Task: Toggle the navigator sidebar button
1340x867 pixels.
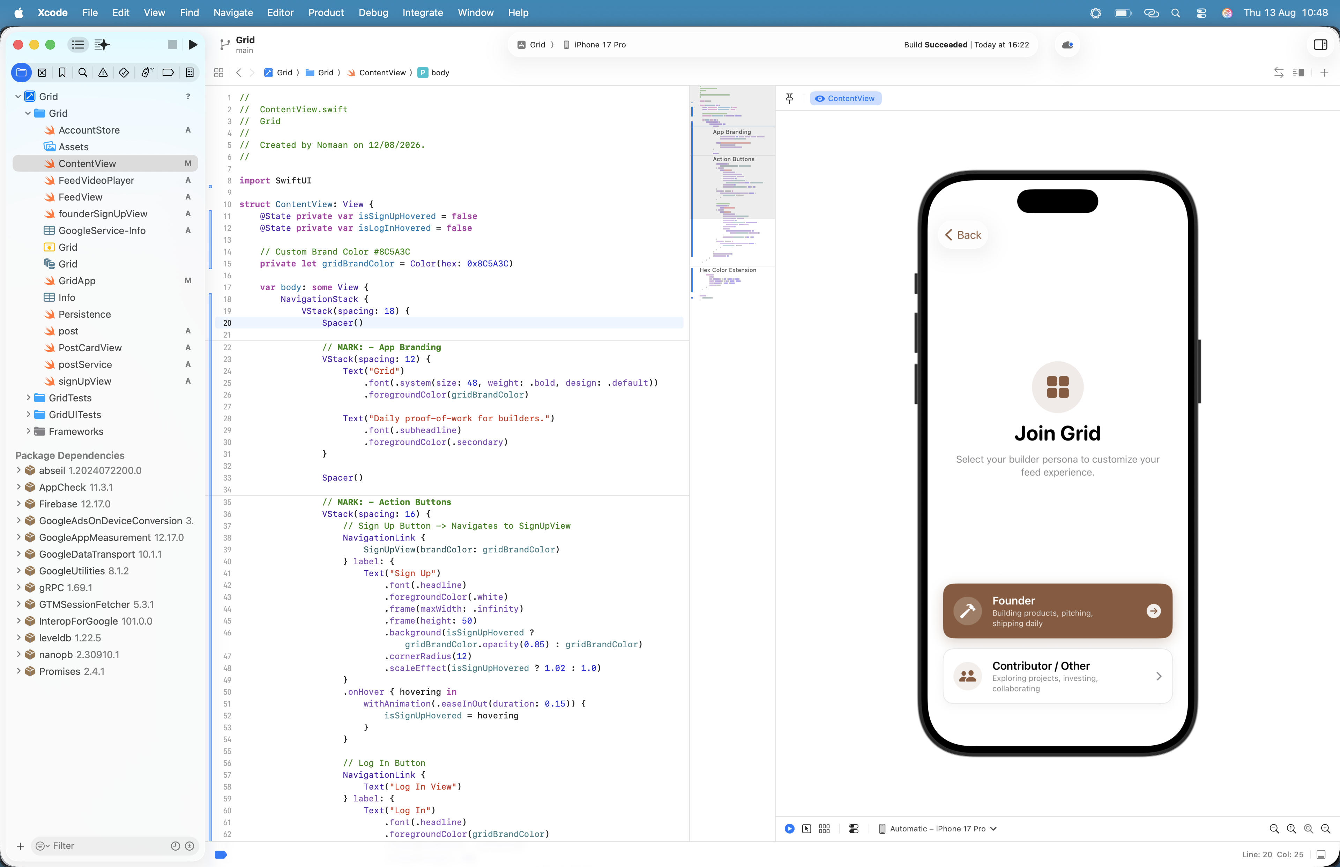Action: [x=78, y=44]
